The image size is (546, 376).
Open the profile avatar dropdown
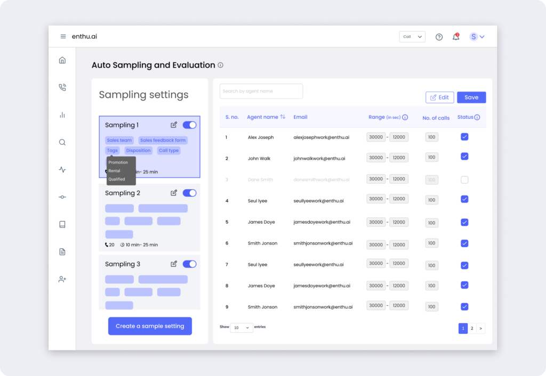click(x=476, y=36)
